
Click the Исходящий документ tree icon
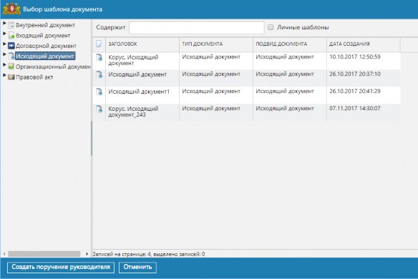(11, 56)
